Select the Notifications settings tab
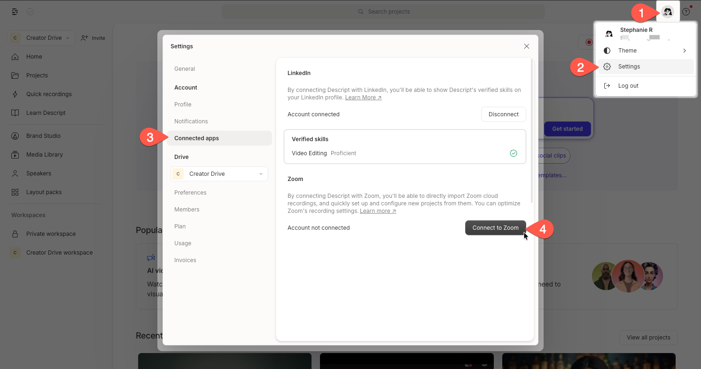The width and height of the screenshot is (701, 369). point(191,121)
